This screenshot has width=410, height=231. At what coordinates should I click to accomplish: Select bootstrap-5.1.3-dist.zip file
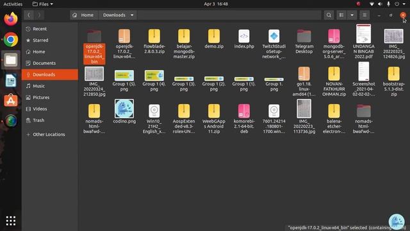(394, 81)
